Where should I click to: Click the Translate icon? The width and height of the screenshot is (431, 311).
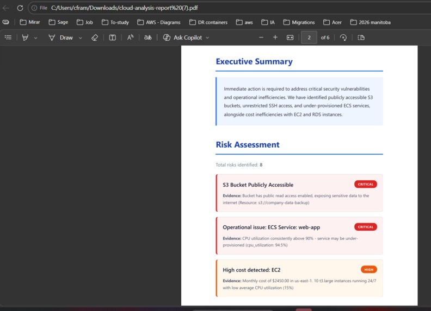[147, 37]
